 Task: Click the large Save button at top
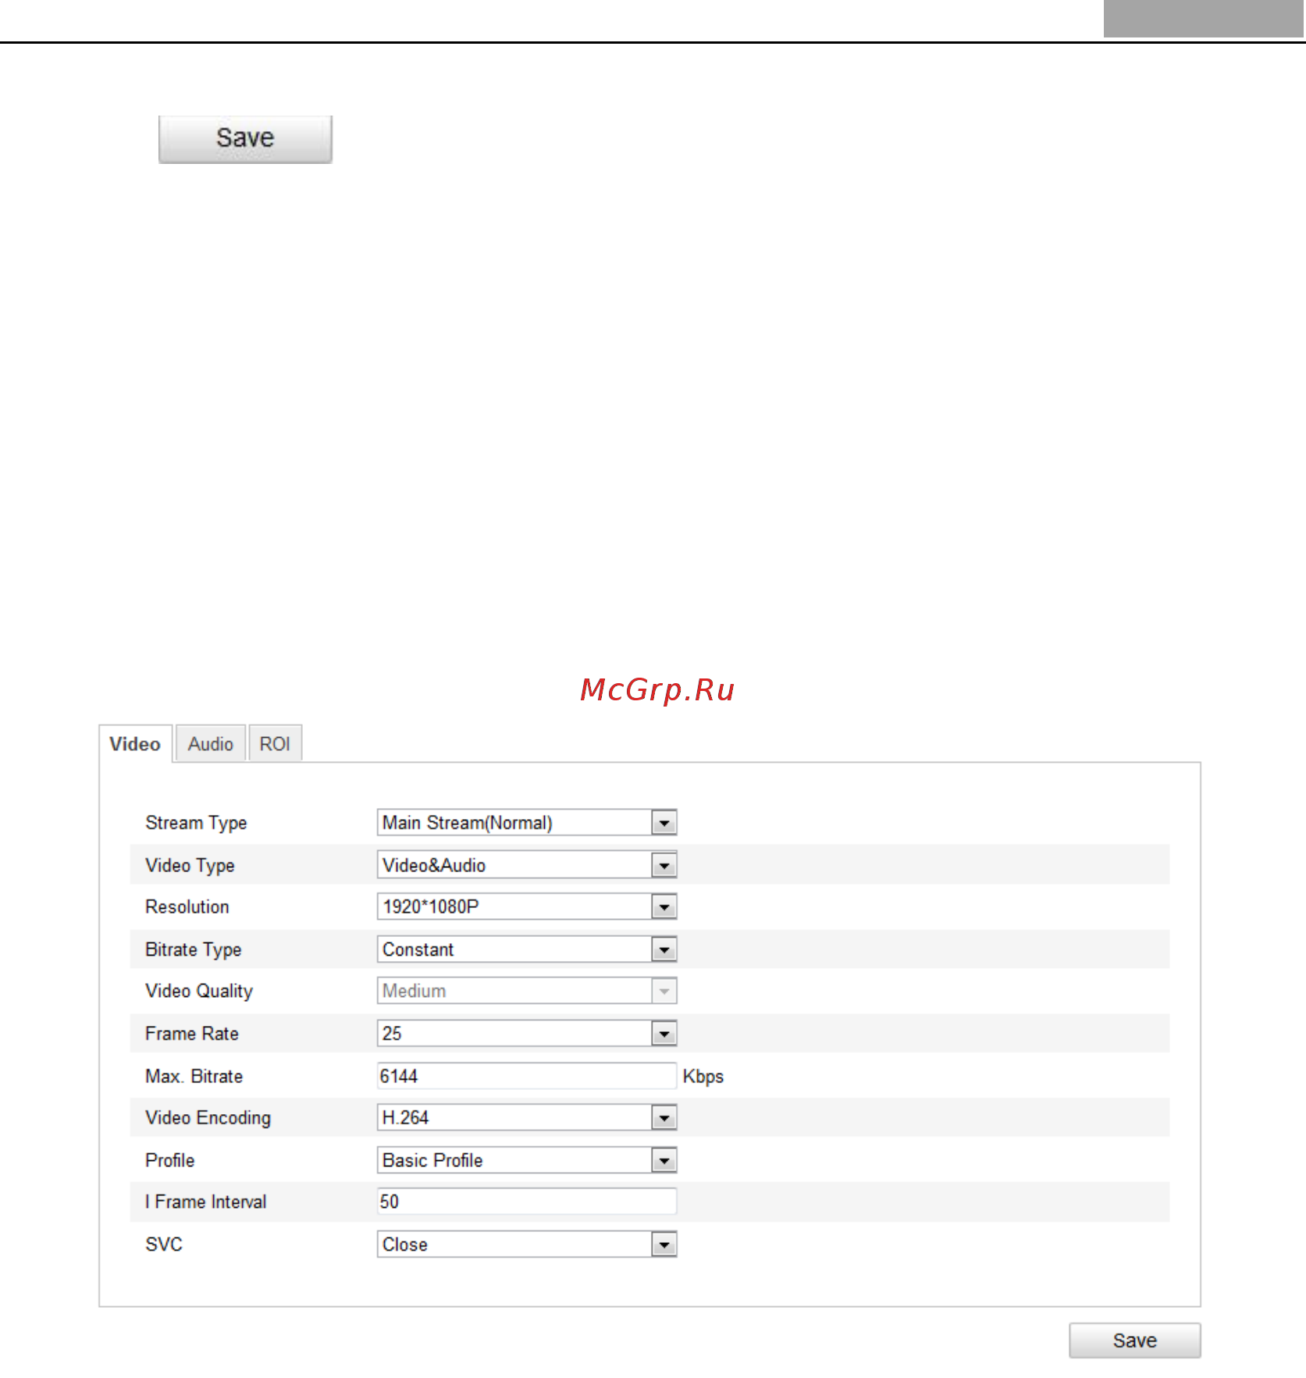245,139
